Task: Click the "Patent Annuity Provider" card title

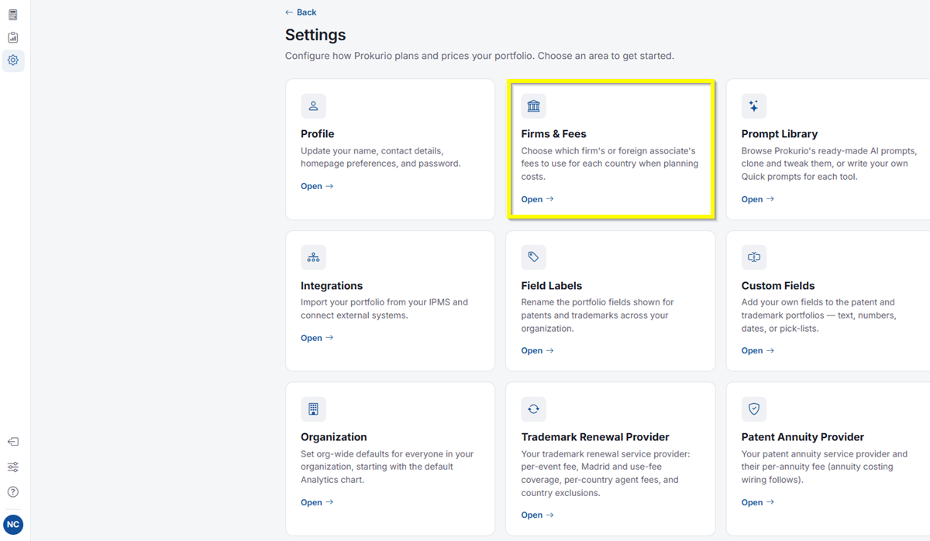Action: pos(803,437)
